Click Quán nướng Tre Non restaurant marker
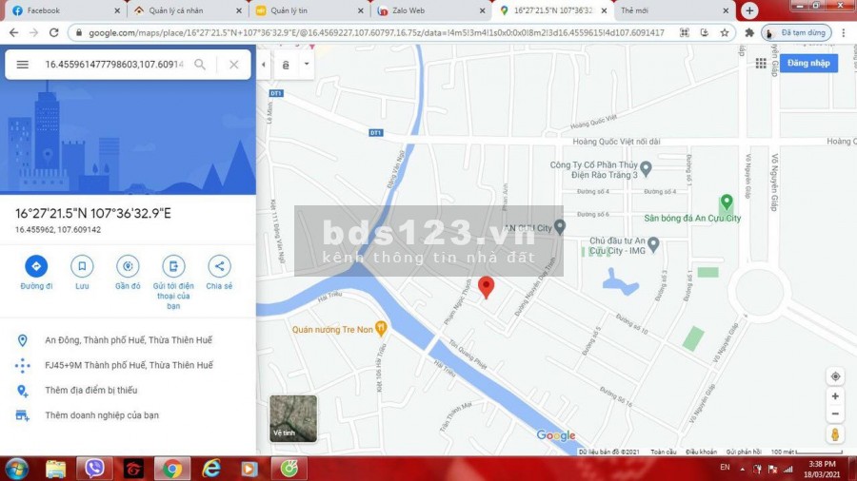Viewport: 857px width, 481px height. pos(382,328)
